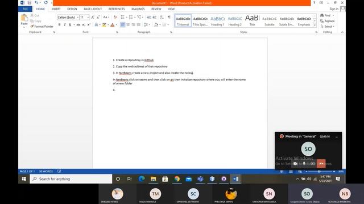
Task: Hang up the Teams meeting call
Action: click(321, 164)
